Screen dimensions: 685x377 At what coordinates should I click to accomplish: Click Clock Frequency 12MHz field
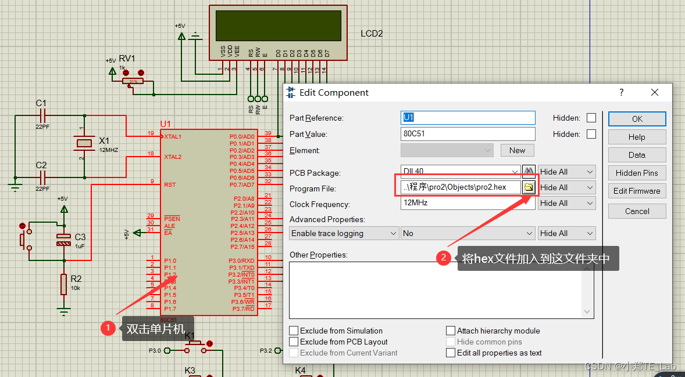point(468,203)
